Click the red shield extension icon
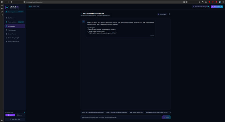Image resolution: width=225 pixels, height=122 pixels. (x=209, y=2)
